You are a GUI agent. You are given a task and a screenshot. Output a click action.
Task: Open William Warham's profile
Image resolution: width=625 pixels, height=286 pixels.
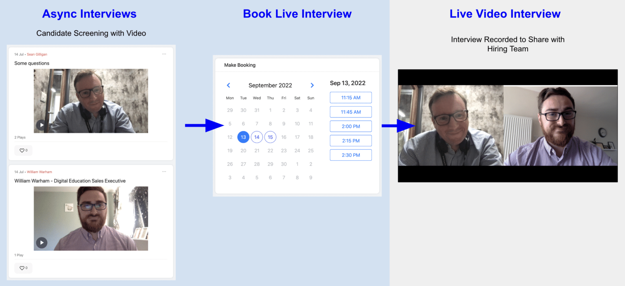click(x=39, y=172)
